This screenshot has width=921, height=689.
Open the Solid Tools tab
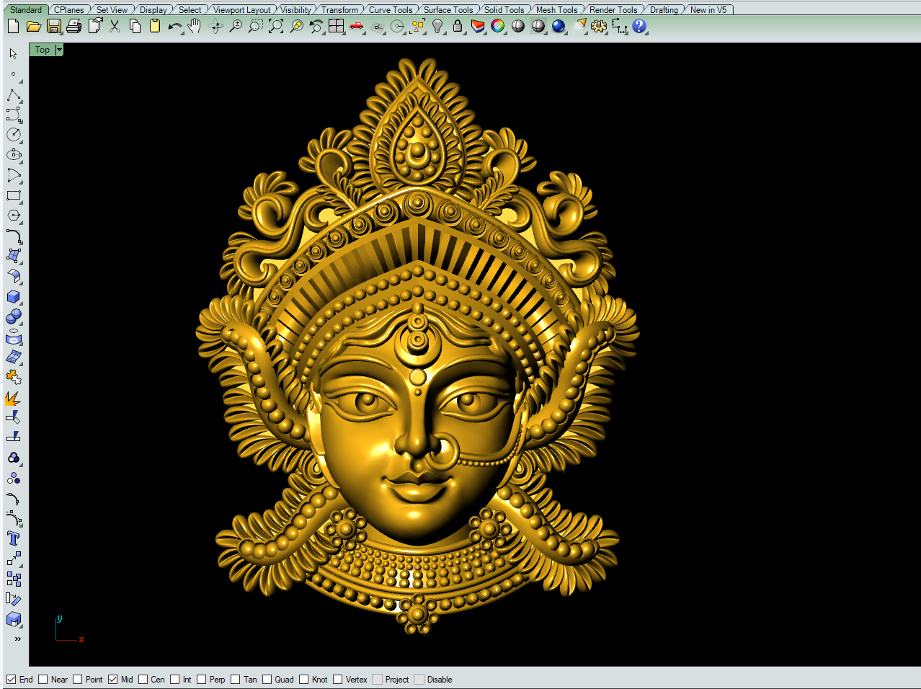pyautogui.click(x=504, y=10)
